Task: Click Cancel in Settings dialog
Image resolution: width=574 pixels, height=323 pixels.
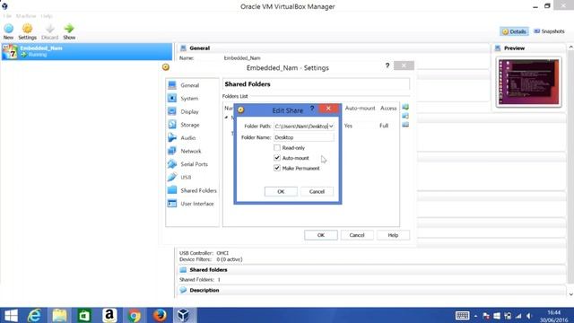Action: tap(357, 235)
